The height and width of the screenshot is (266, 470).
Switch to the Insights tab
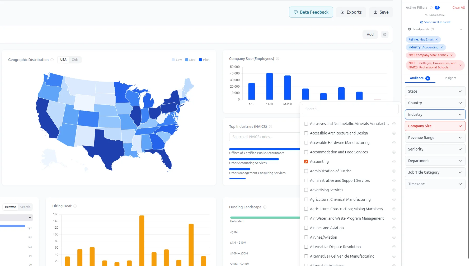[450, 78]
